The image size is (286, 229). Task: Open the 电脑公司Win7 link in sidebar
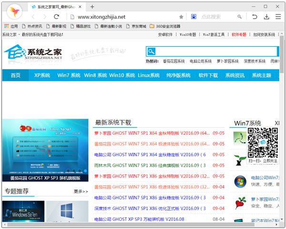pyautogui.click(x=265, y=178)
